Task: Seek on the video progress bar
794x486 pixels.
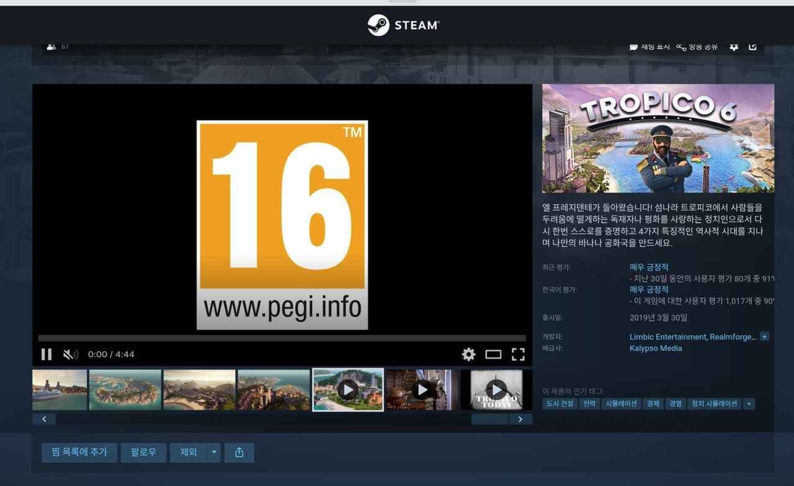Action: tap(282, 338)
